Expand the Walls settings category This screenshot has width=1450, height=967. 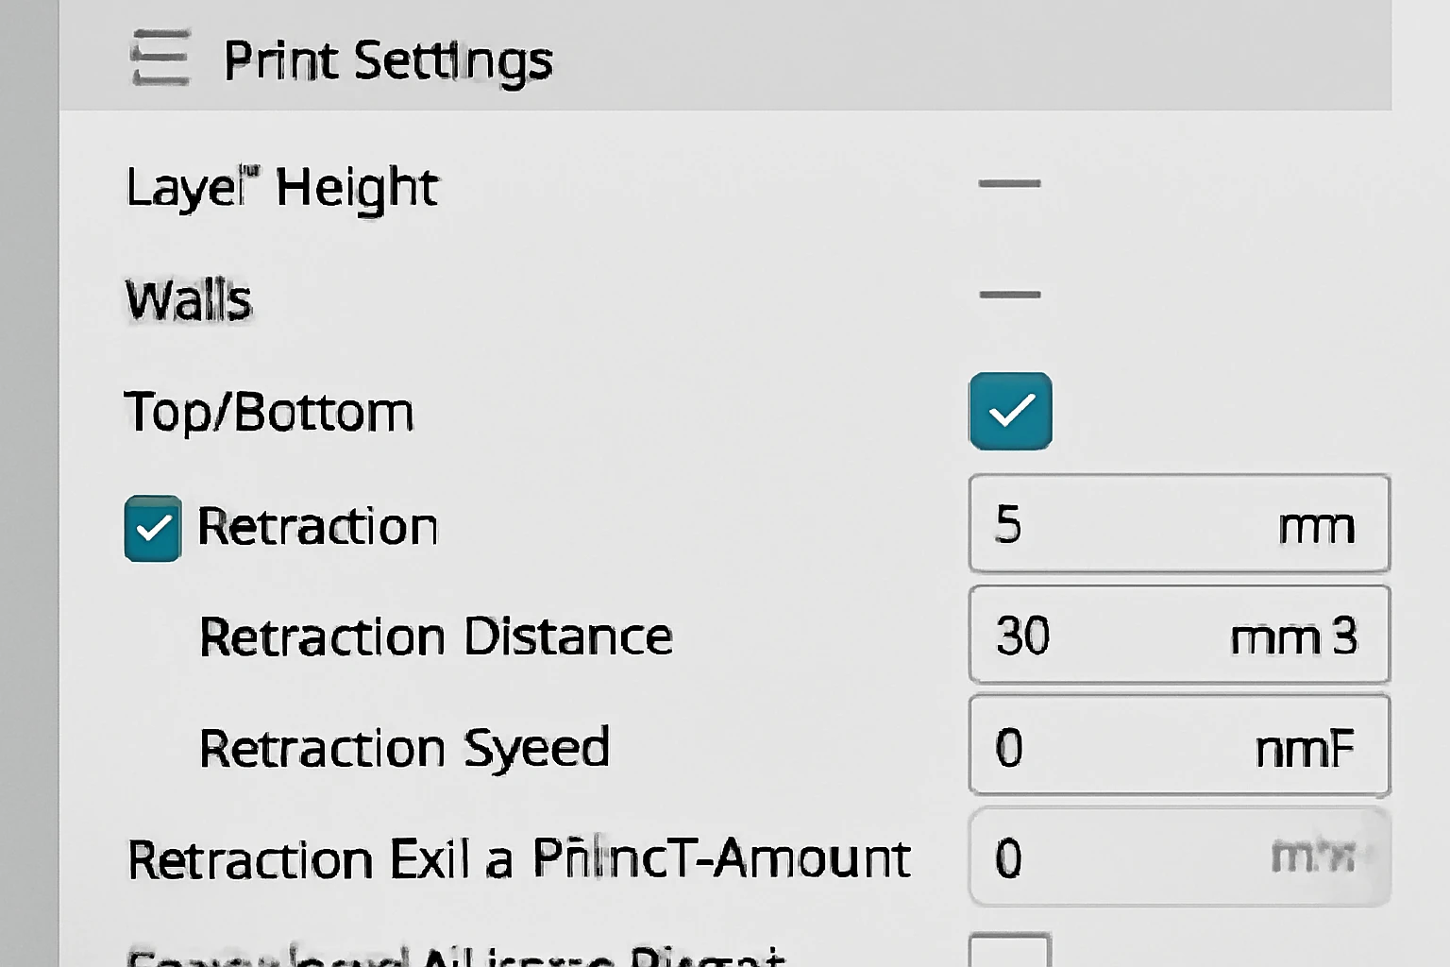click(x=189, y=300)
